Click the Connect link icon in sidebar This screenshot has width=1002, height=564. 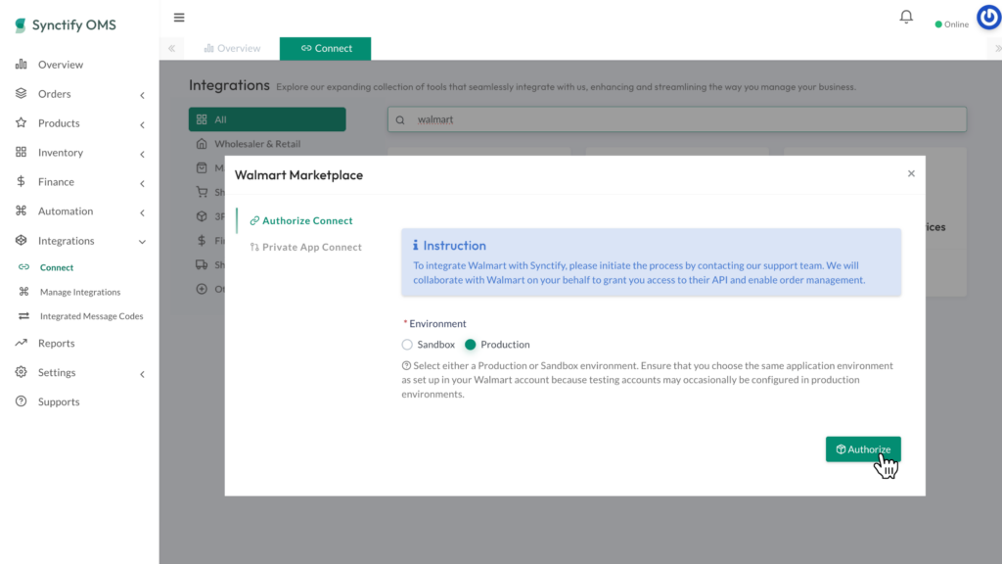[x=23, y=267]
